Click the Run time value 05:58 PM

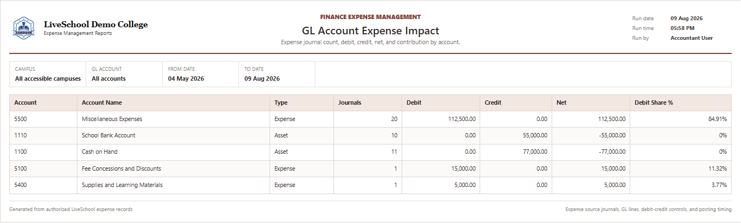click(683, 28)
